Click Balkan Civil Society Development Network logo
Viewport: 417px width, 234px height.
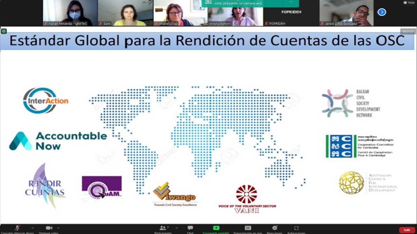(x=351, y=103)
